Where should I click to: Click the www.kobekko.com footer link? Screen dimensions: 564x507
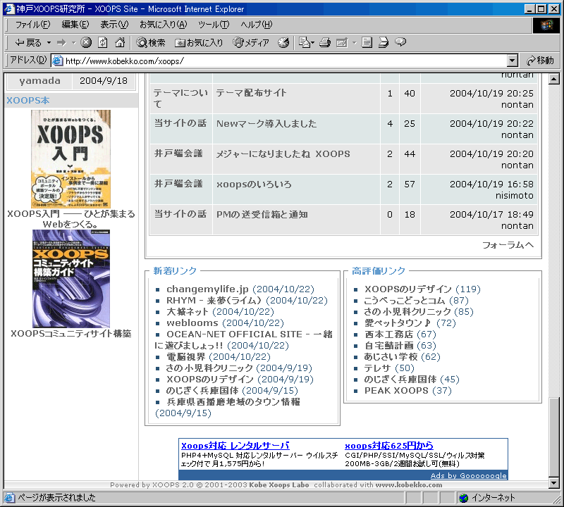pyautogui.click(x=409, y=484)
